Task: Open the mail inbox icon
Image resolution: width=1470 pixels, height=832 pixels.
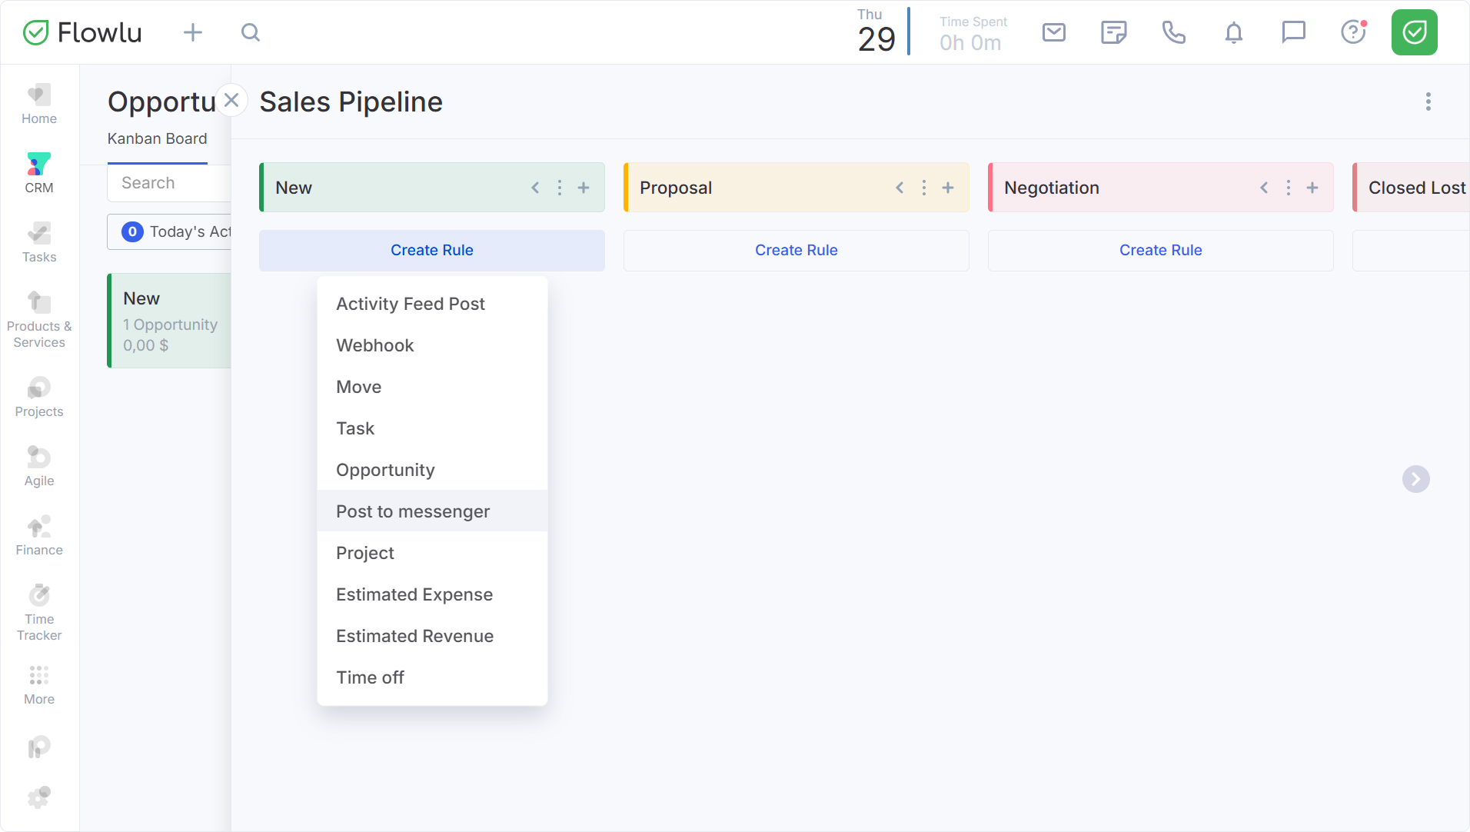Action: [x=1053, y=32]
